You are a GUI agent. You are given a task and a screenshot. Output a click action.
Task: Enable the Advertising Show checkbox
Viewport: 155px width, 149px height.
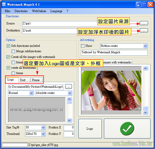pos(83,46)
